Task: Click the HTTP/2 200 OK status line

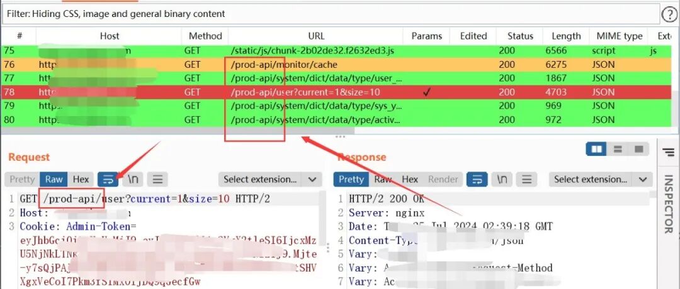Action: (x=387, y=199)
